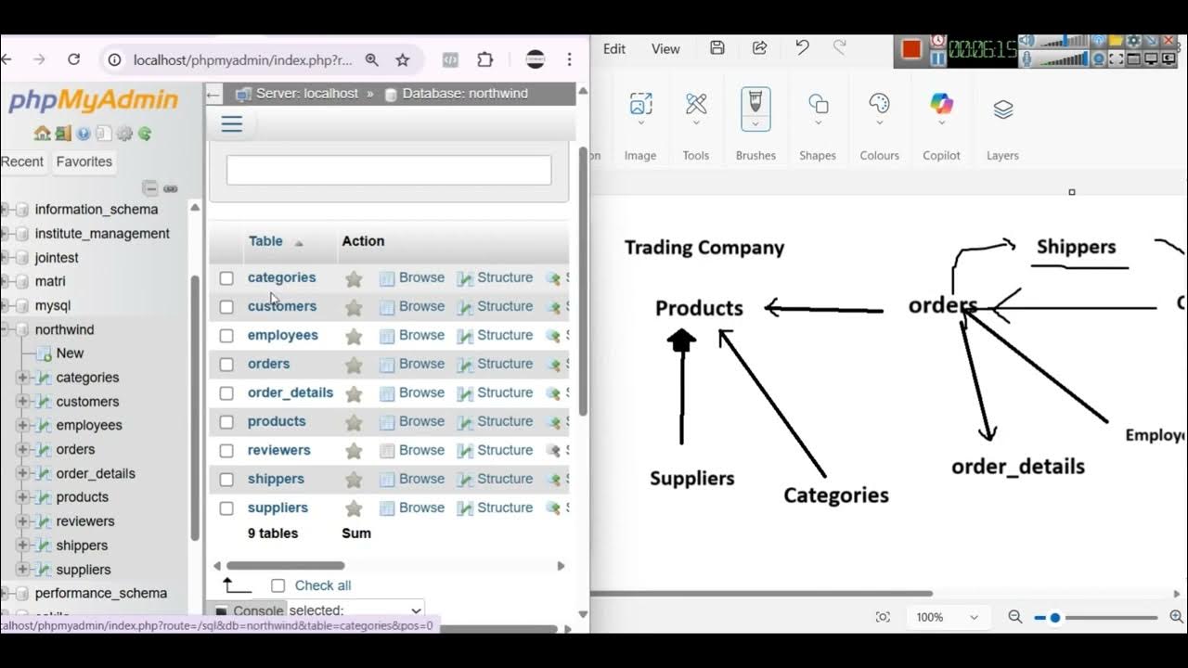Tick the products table checkbox
The width and height of the screenshot is (1188, 668).
226,422
